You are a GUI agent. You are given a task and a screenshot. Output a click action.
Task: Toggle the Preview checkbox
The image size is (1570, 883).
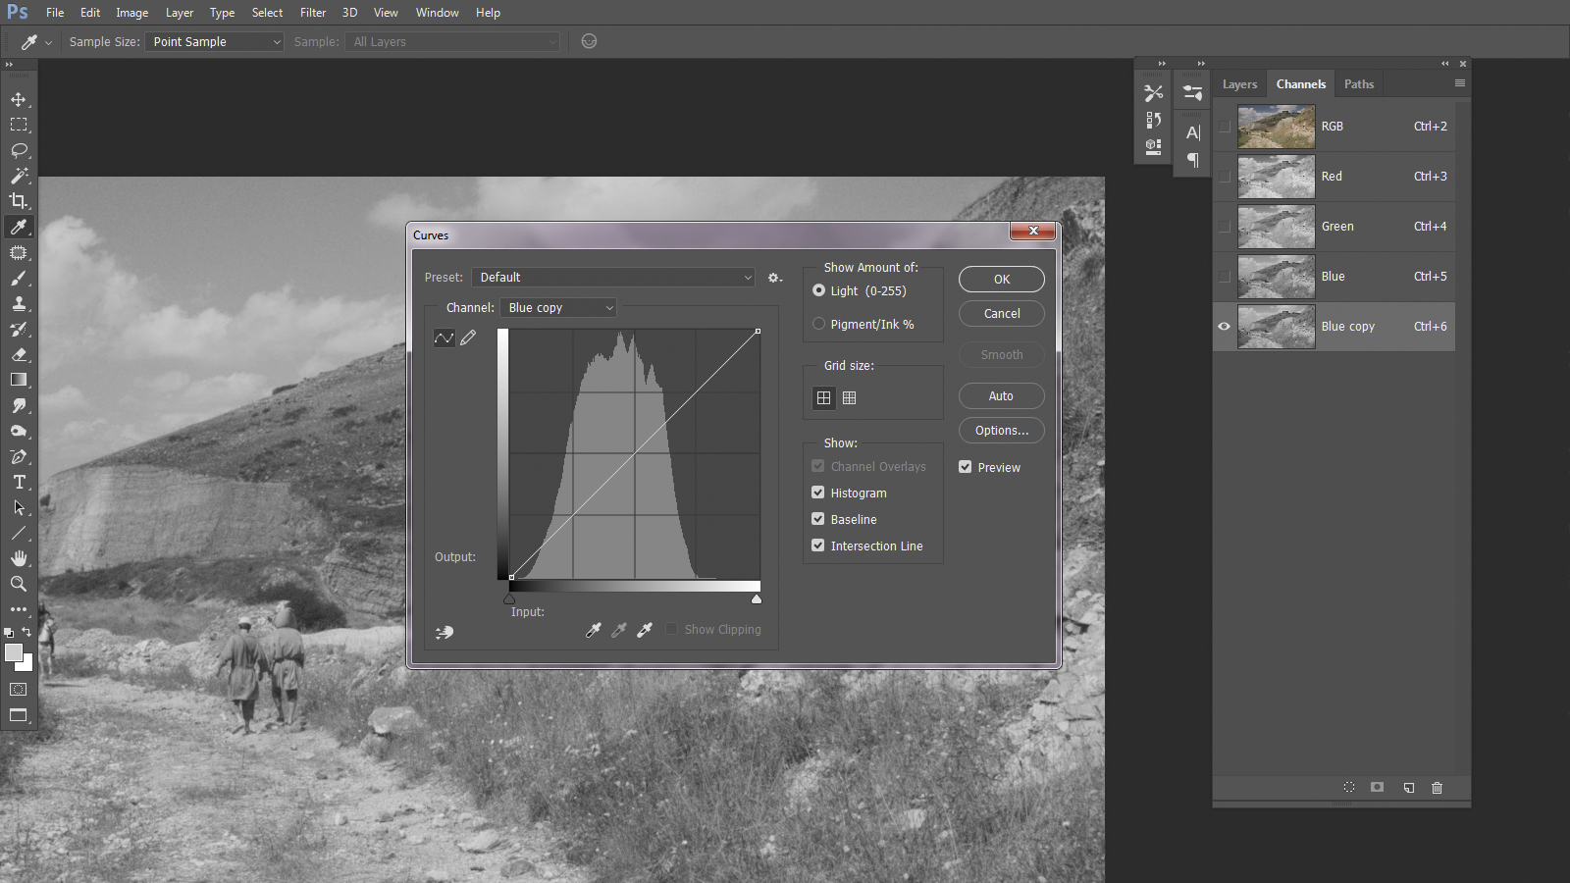[966, 467]
